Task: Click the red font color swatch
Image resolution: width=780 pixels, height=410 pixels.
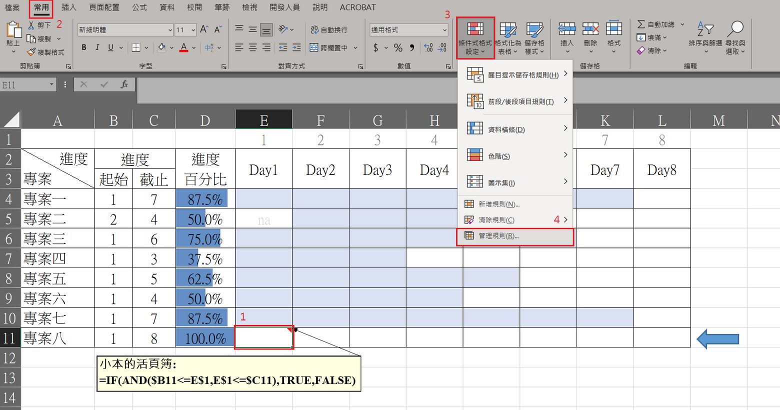Action: pos(184,47)
